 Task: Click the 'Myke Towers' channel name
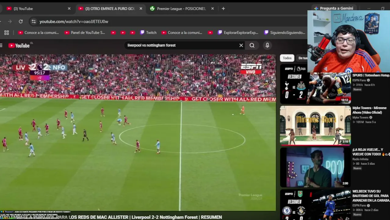[360, 117]
